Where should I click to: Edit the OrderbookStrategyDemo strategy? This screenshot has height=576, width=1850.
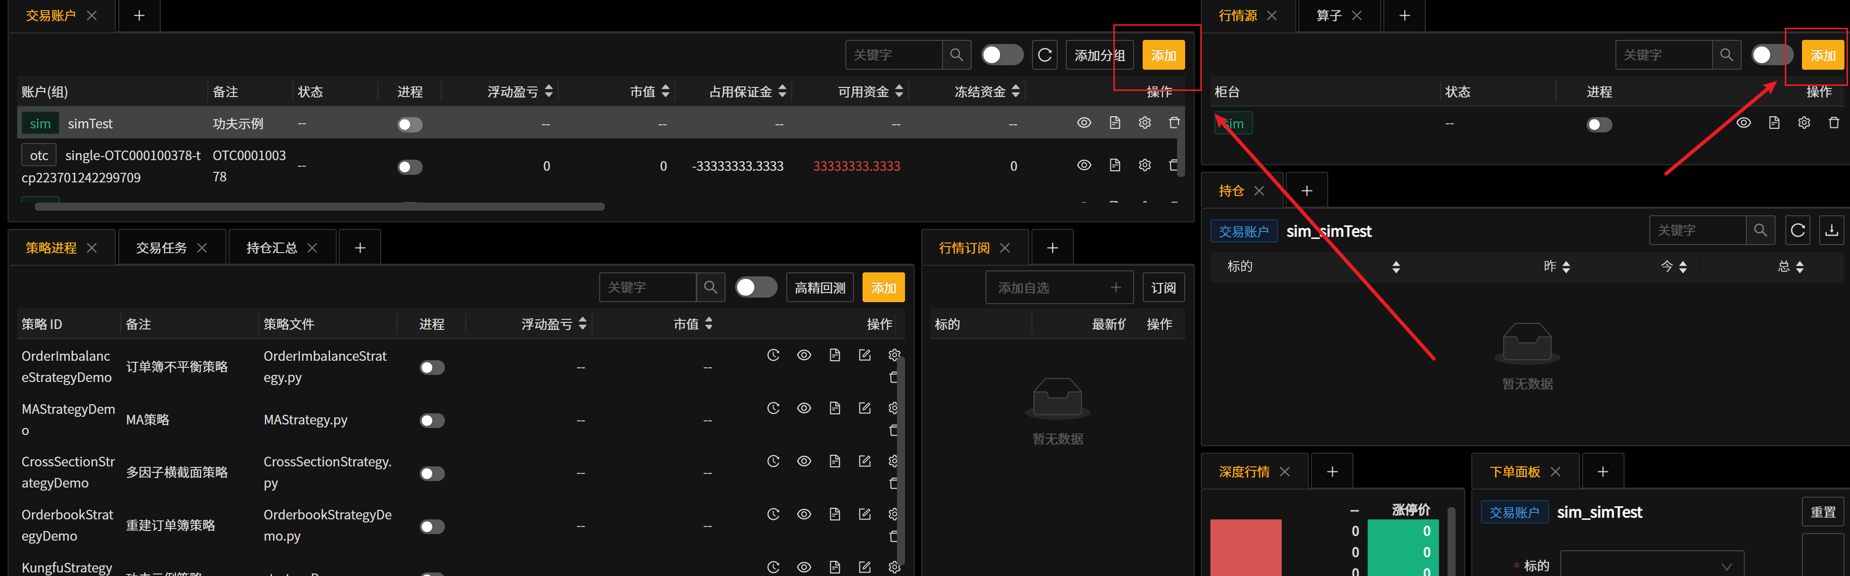coord(865,514)
